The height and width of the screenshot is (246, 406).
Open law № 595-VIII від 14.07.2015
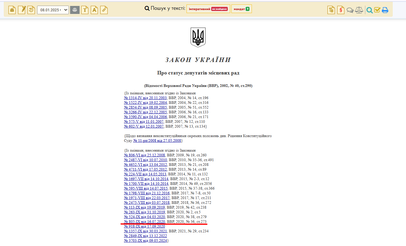click(x=146, y=188)
